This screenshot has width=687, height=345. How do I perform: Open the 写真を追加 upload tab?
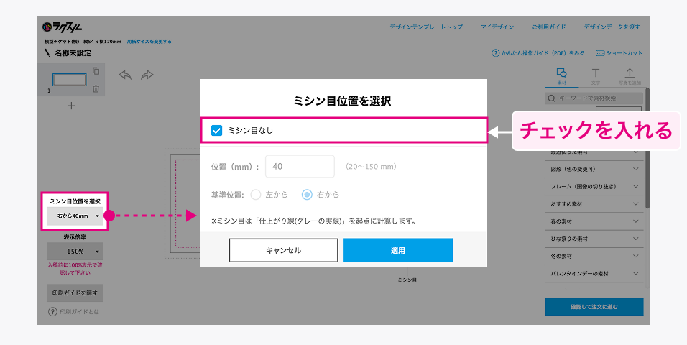(x=630, y=76)
